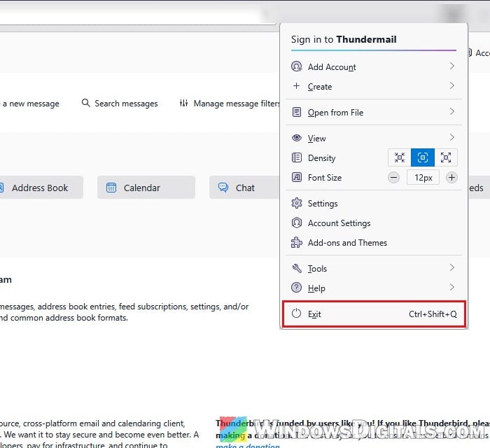Open the Create menu entry
The width and height of the screenshot is (490, 448).
[x=374, y=86]
